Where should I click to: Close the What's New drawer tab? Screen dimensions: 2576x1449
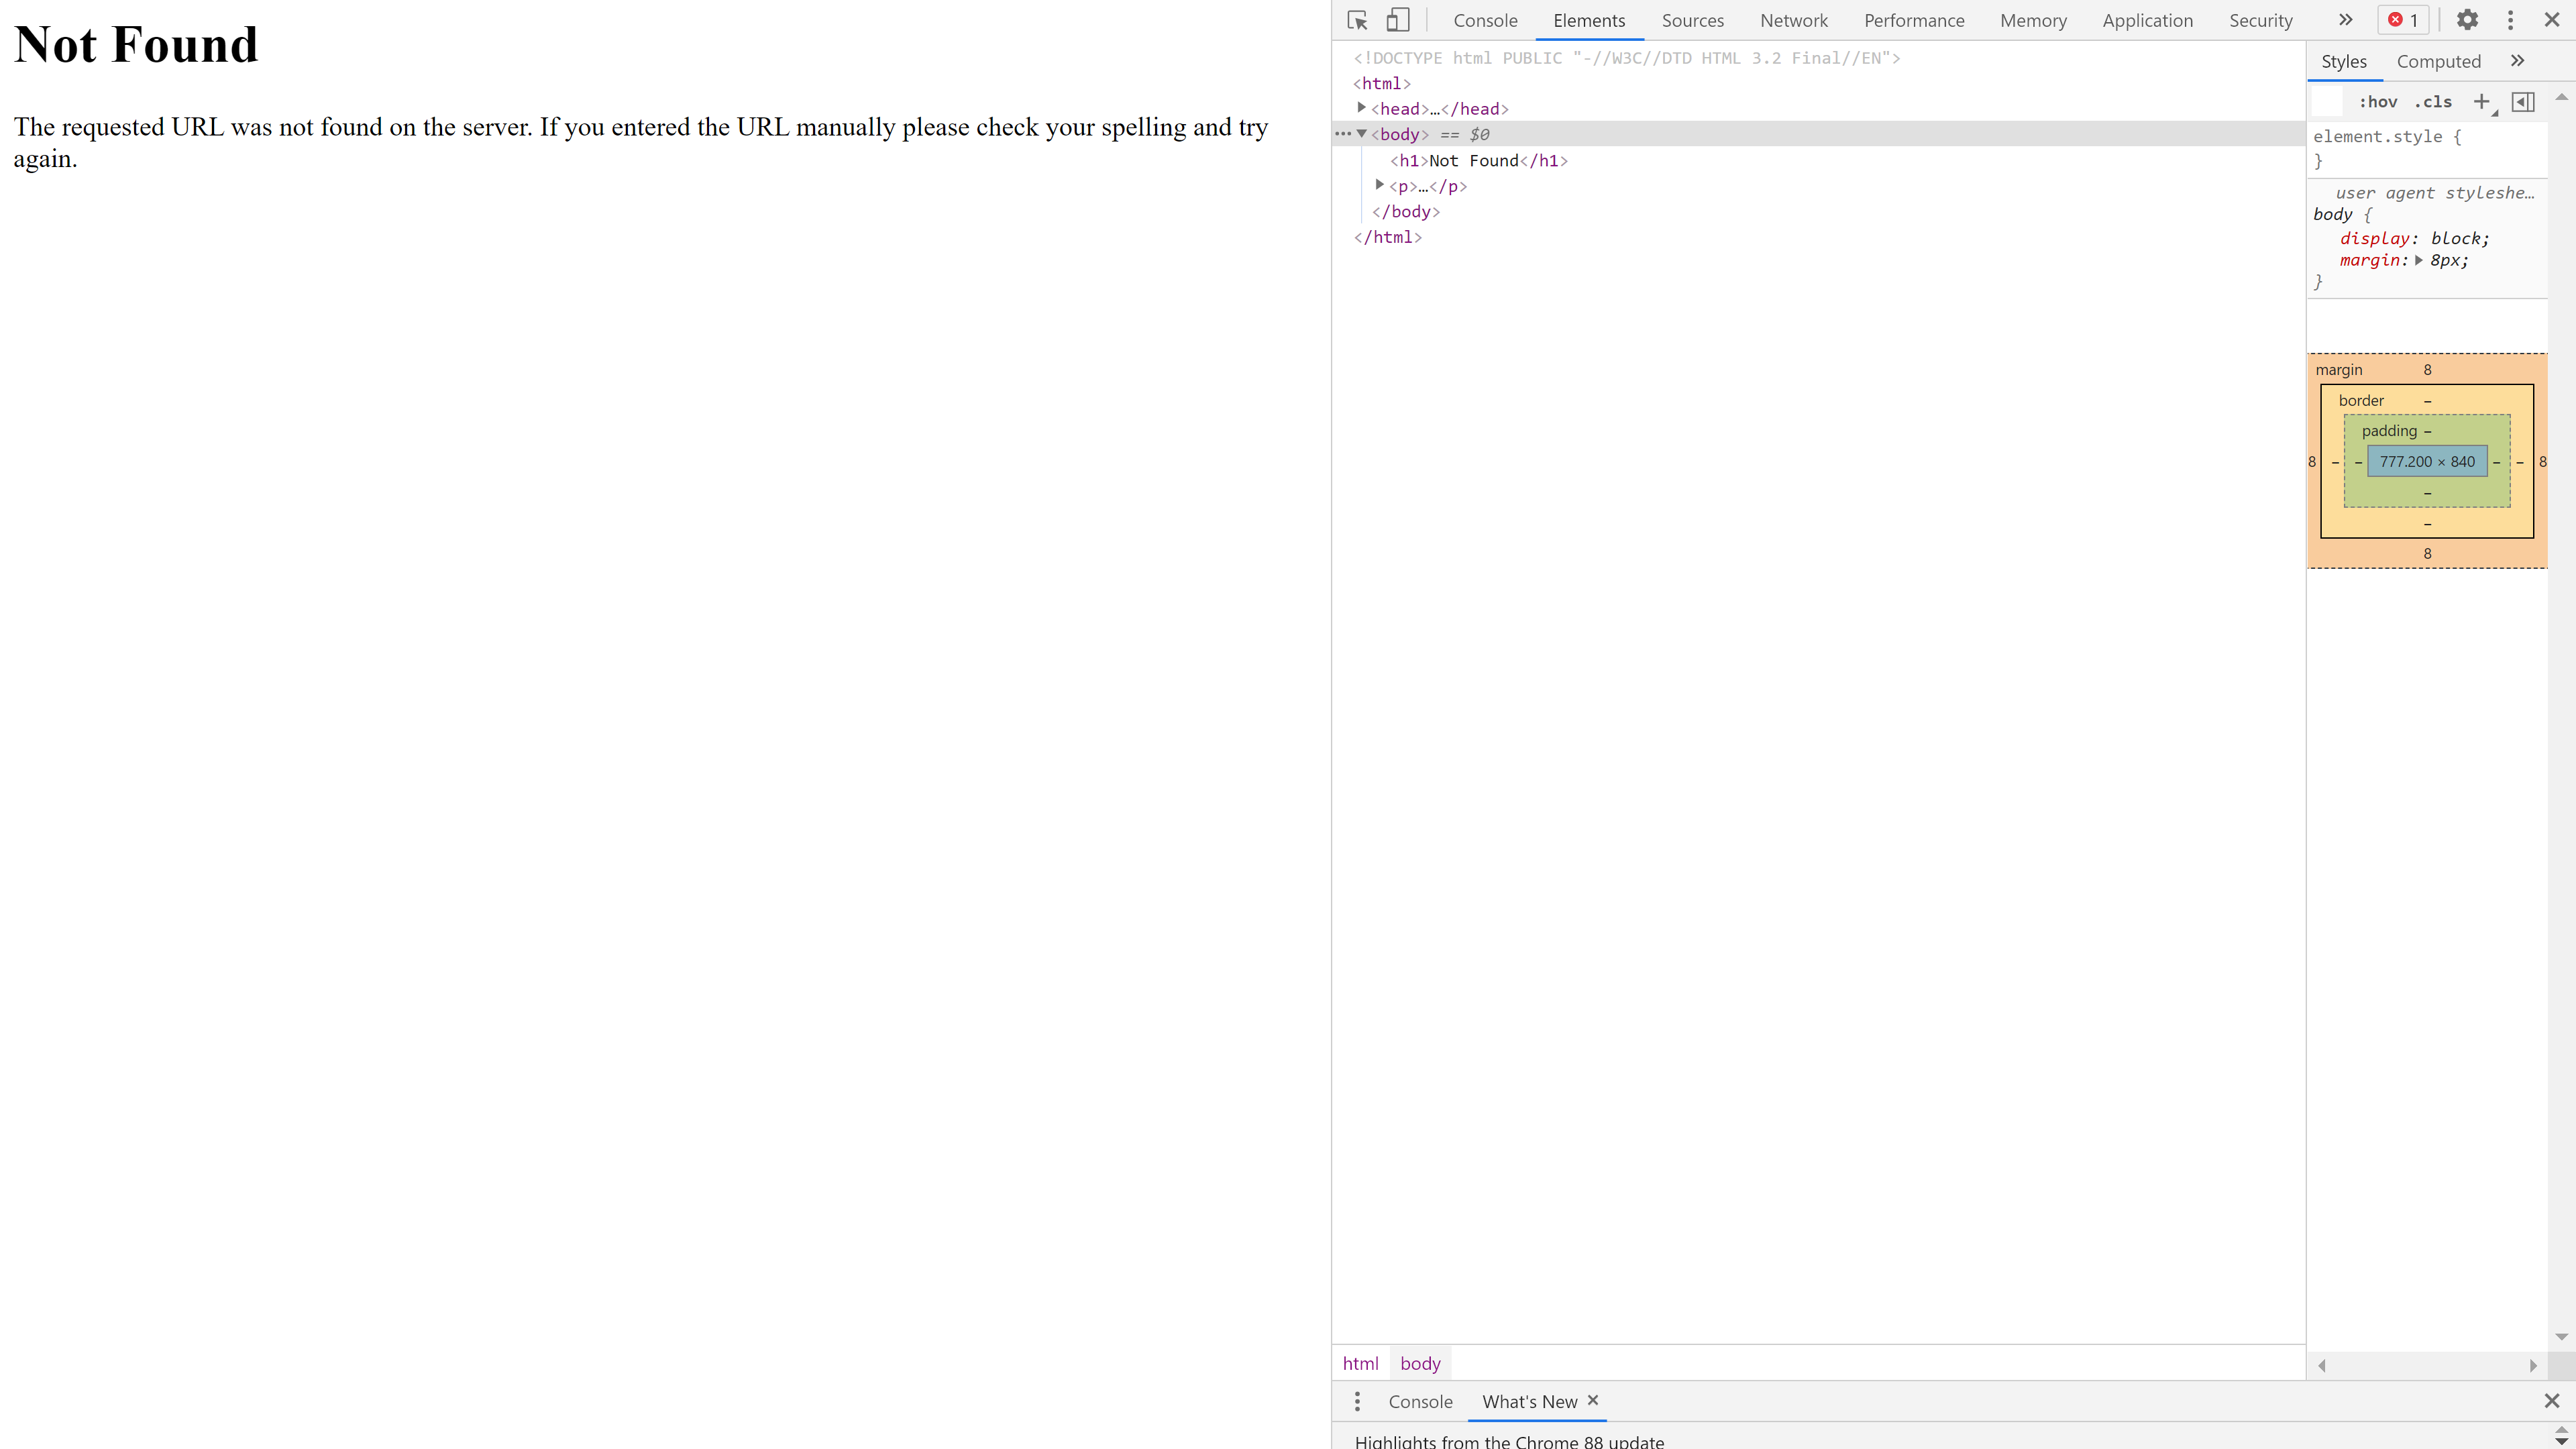tap(1593, 1400)
